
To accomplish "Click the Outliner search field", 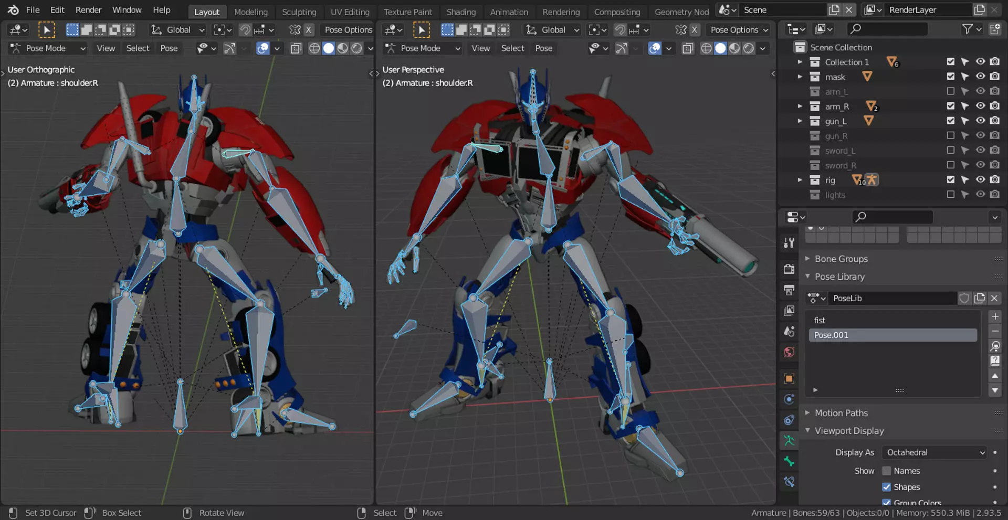I will pos(887,29).
